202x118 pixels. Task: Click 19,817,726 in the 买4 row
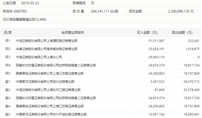(x=192, y=65)
